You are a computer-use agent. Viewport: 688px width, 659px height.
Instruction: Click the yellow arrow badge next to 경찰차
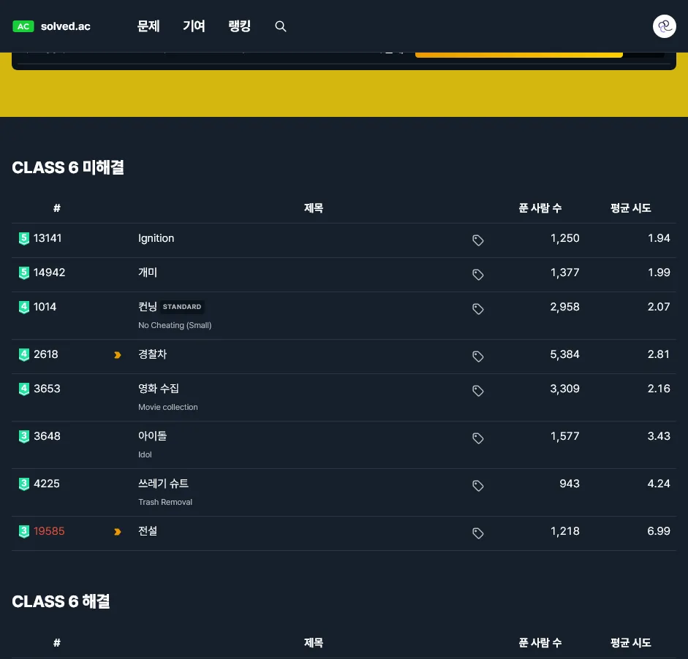(117, 354)
